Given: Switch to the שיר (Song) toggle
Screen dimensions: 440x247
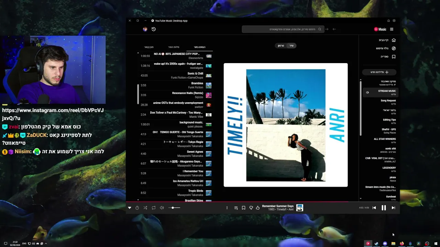Looking at the screenshot, I should (291, 46).
